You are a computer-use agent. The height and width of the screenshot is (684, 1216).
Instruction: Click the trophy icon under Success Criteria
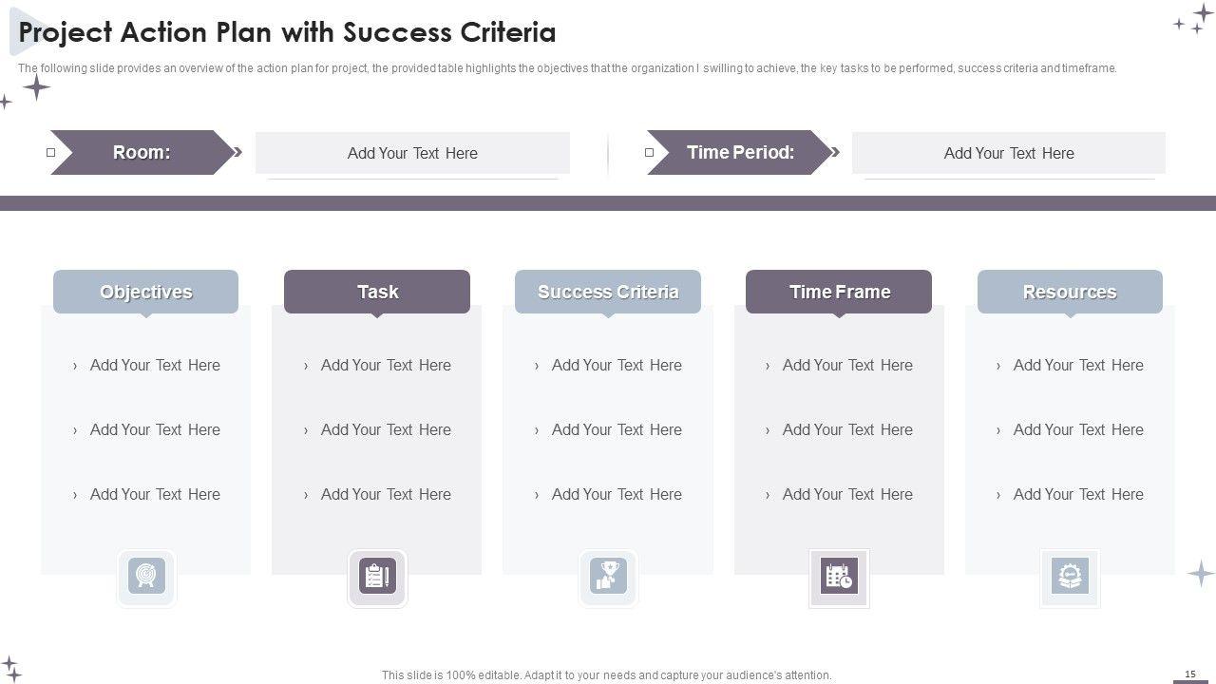click(608, 577)
